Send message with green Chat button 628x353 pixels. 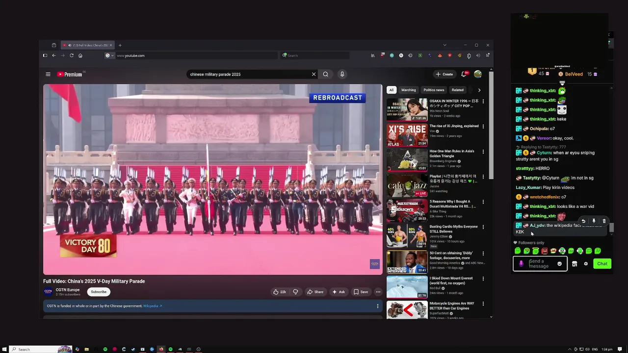click(x=602, y=264)
